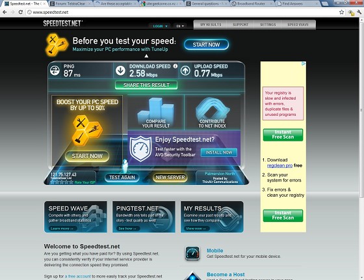
Task: Click Become a Host link
Action: (226, 274)
